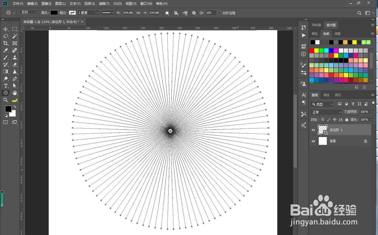Select the Path Selection arrow tool
The height and width of the screenshot is (235, 378).
15,85
